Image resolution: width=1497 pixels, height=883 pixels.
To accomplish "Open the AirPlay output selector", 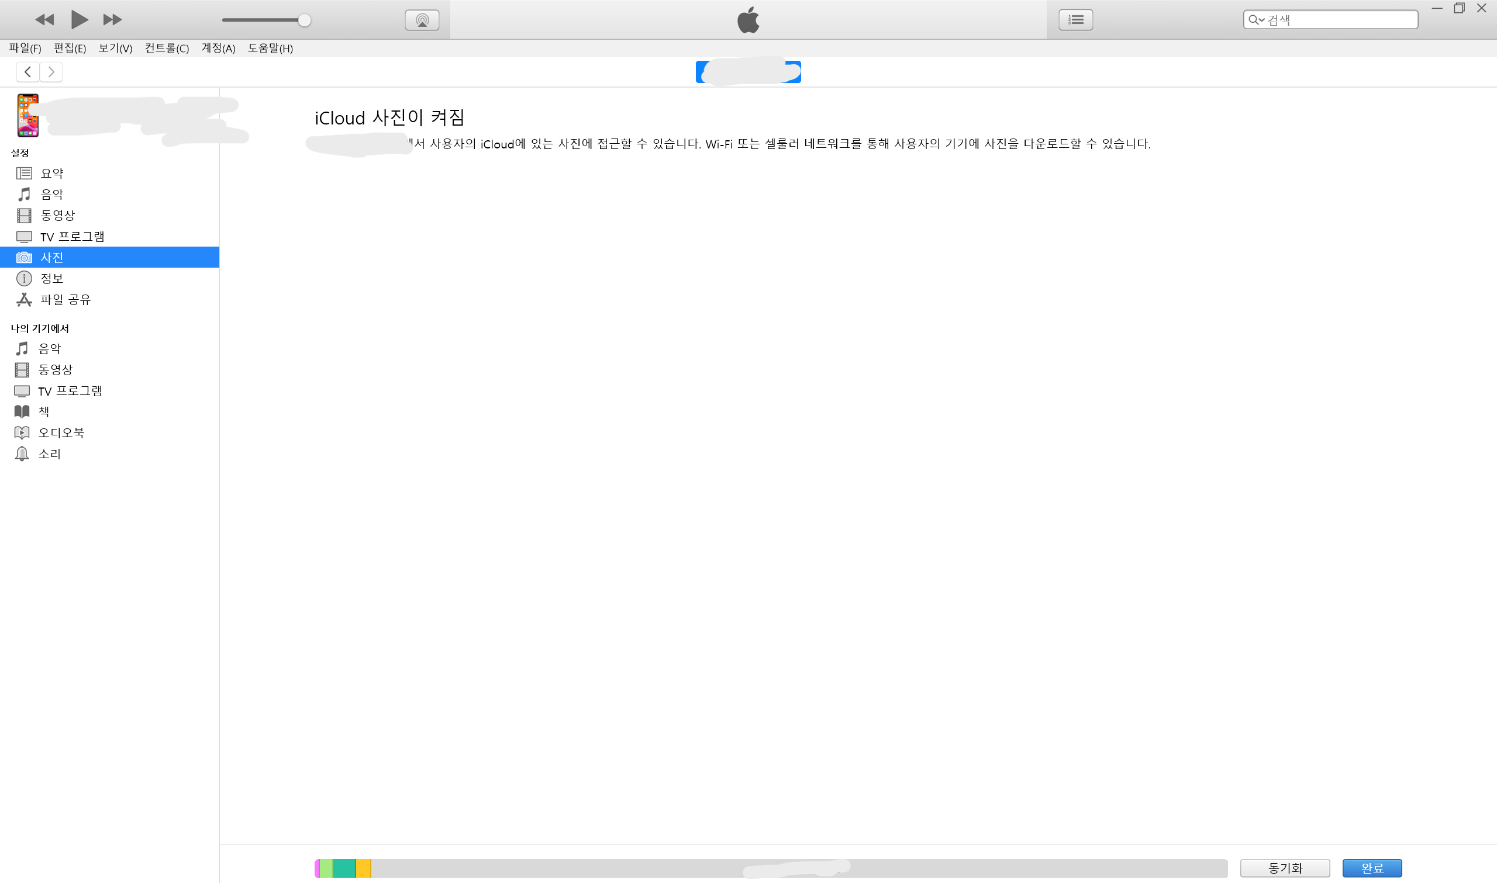I will 422,20.
